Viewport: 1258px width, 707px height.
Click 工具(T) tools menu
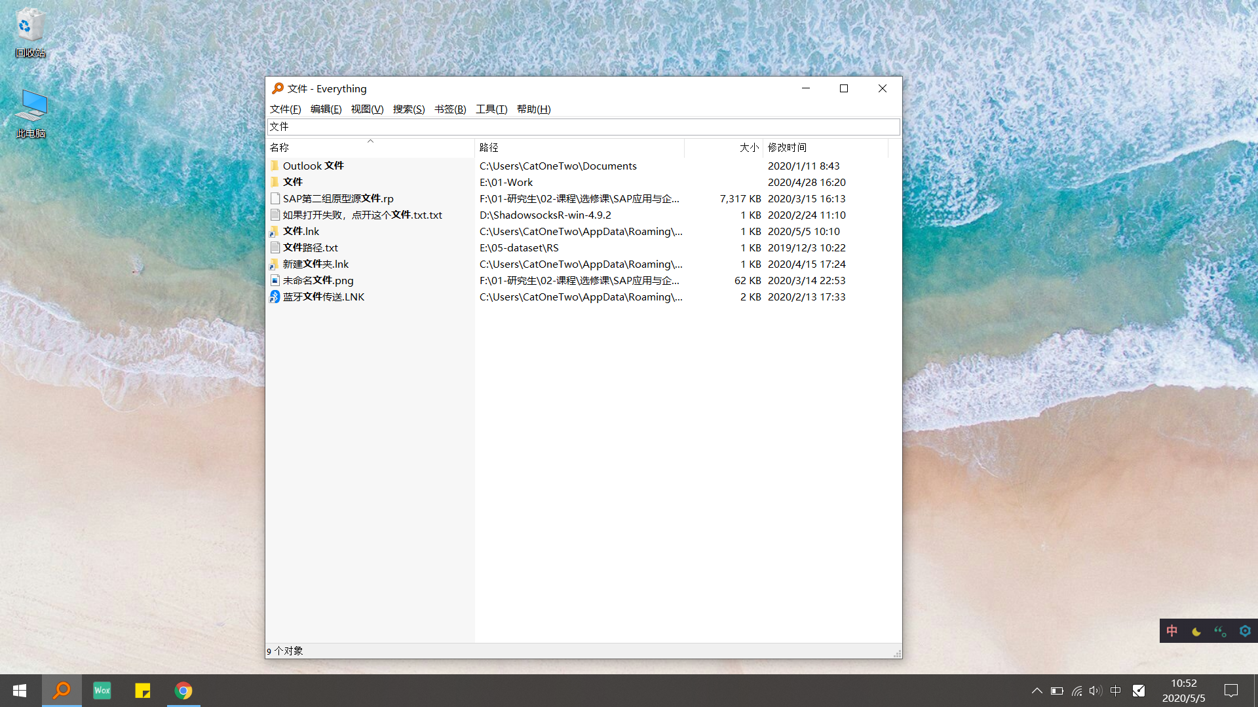coord(491,108)
